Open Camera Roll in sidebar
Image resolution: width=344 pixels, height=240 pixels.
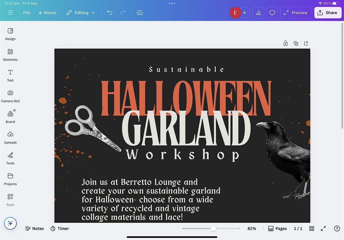click(10, 96)
